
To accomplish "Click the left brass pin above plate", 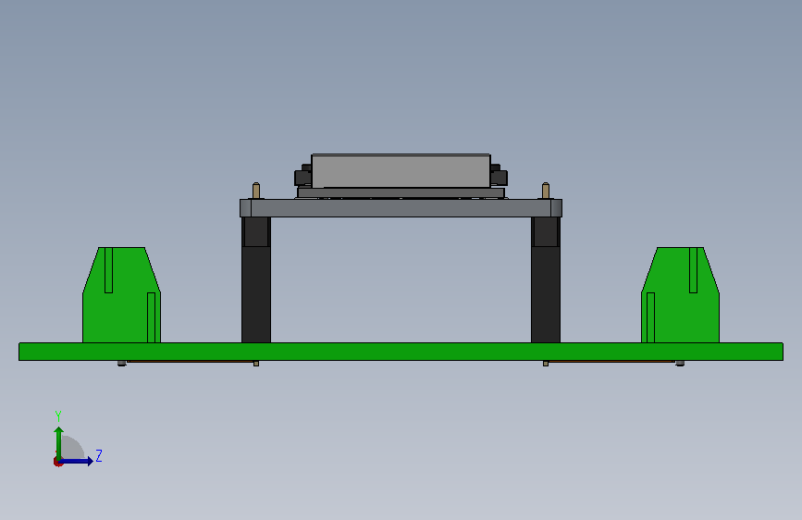I will (x=256, y=191).
